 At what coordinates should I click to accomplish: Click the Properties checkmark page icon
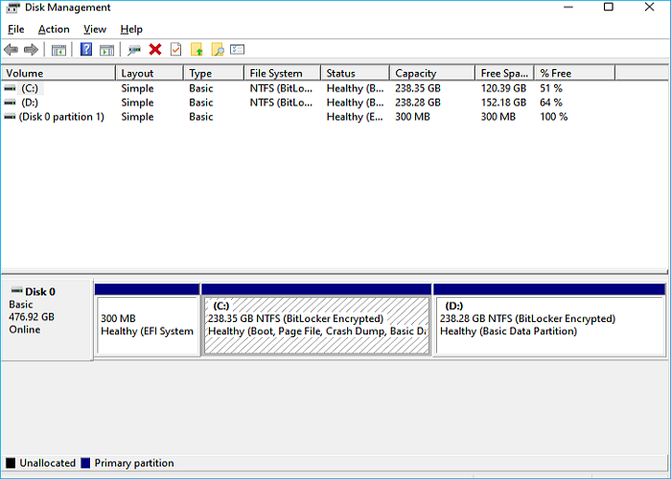click(175, 50)
